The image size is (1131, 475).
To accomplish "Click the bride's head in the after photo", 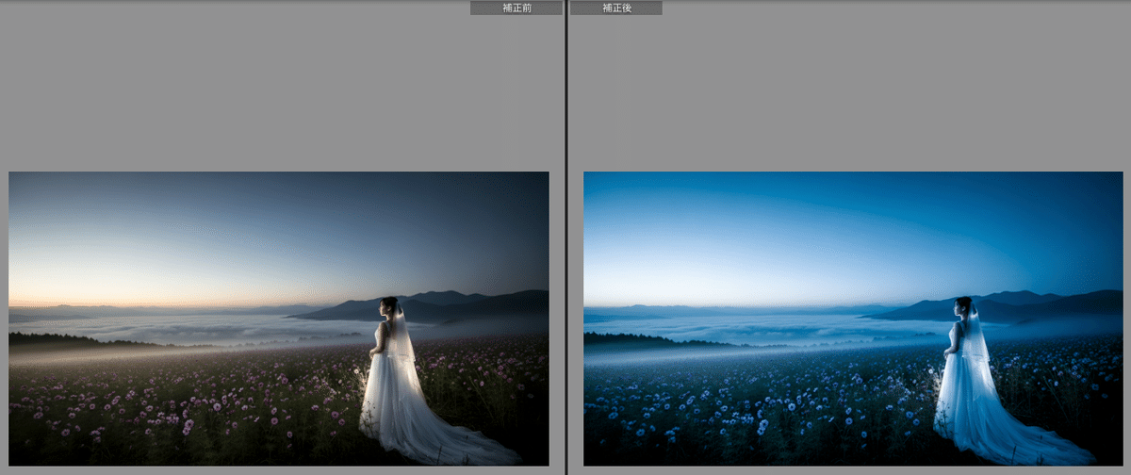I will [x=963, y=306].
